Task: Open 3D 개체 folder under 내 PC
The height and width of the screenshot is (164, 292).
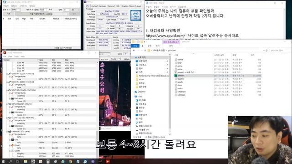Action: click(141, 100)
